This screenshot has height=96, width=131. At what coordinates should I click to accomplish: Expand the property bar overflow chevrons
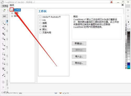point(128,16)
